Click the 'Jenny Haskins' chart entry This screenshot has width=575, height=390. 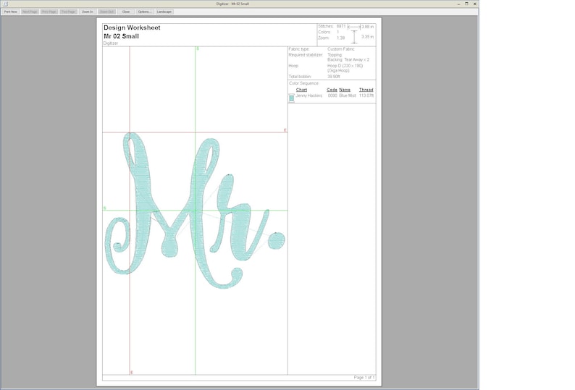(309, 96)
